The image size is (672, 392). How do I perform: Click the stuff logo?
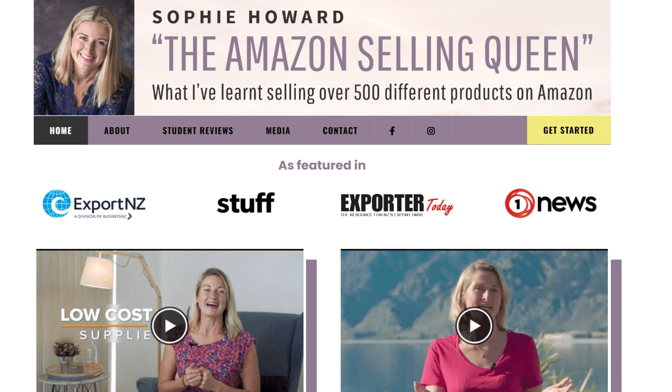tap(246, 203)
